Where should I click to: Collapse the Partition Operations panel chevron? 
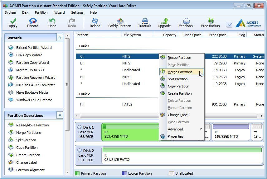[60, 115]
